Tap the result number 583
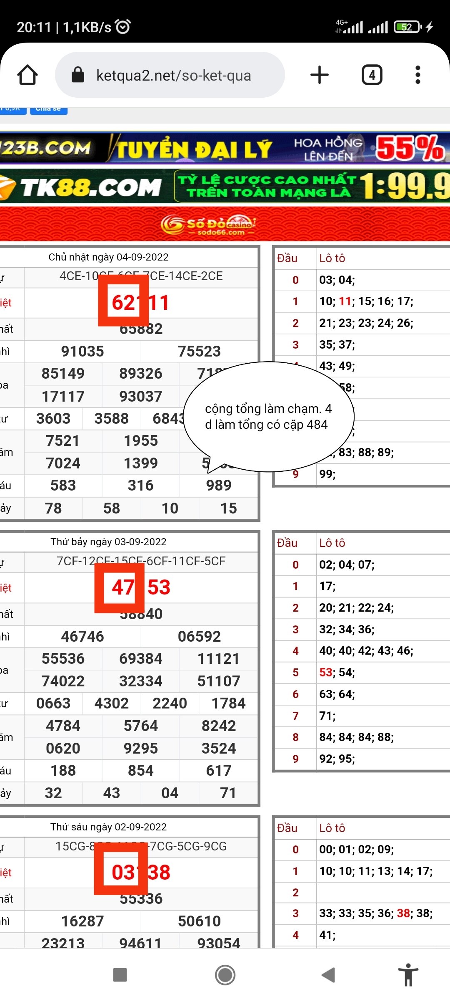The image size is (450, 1002). 63,486
